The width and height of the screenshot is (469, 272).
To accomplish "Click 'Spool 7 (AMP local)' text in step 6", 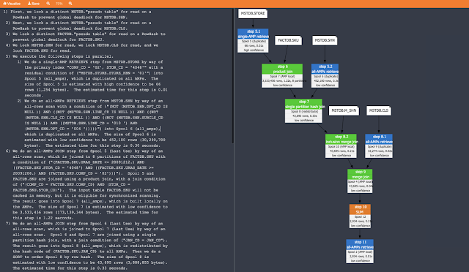I will (282, 77).
